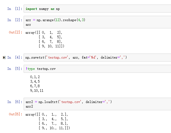
Task: Click the '!type testnp.csv' code cell
Action: click(x=97, y=69)
